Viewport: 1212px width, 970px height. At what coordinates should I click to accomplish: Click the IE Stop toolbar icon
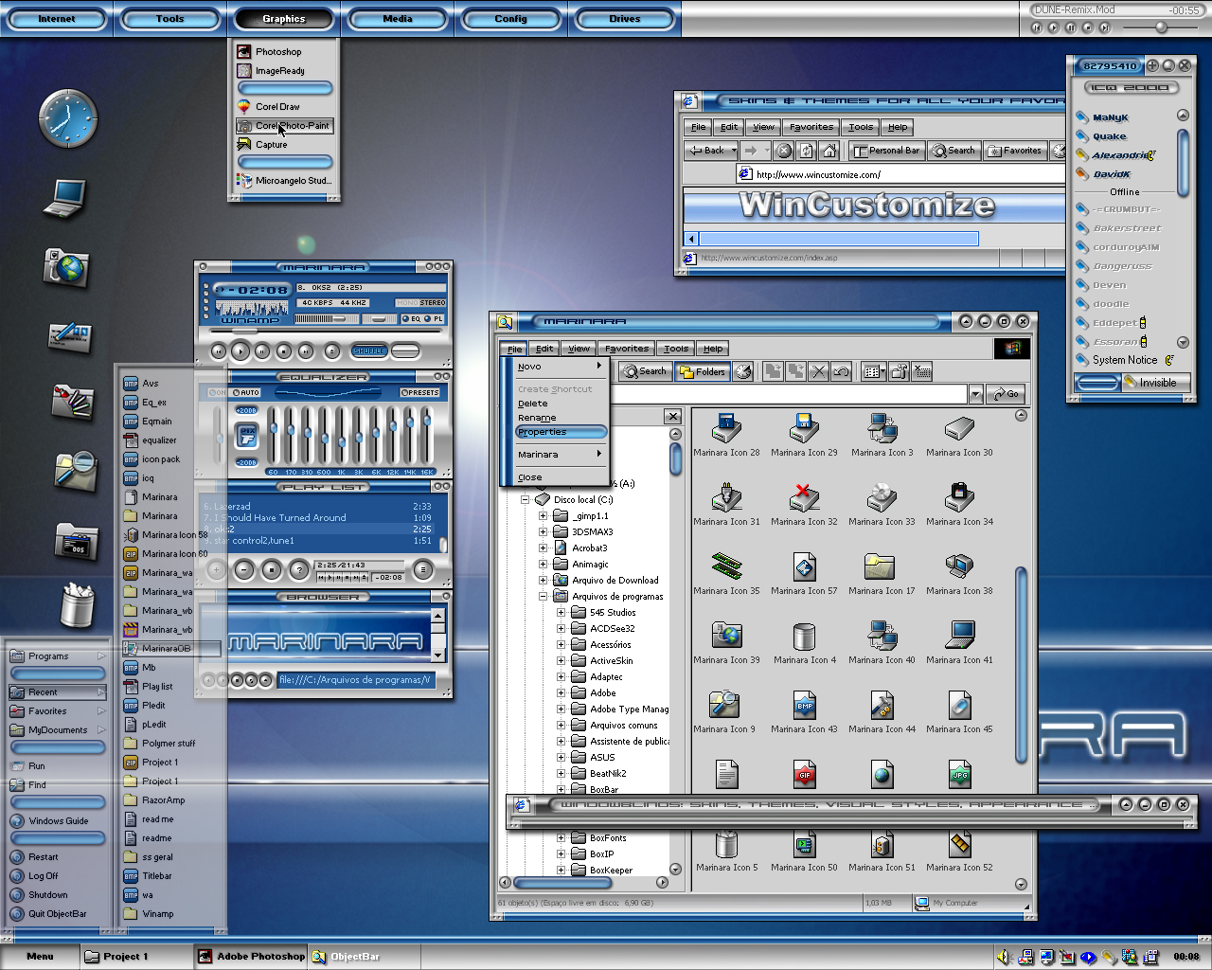(784, 151)
